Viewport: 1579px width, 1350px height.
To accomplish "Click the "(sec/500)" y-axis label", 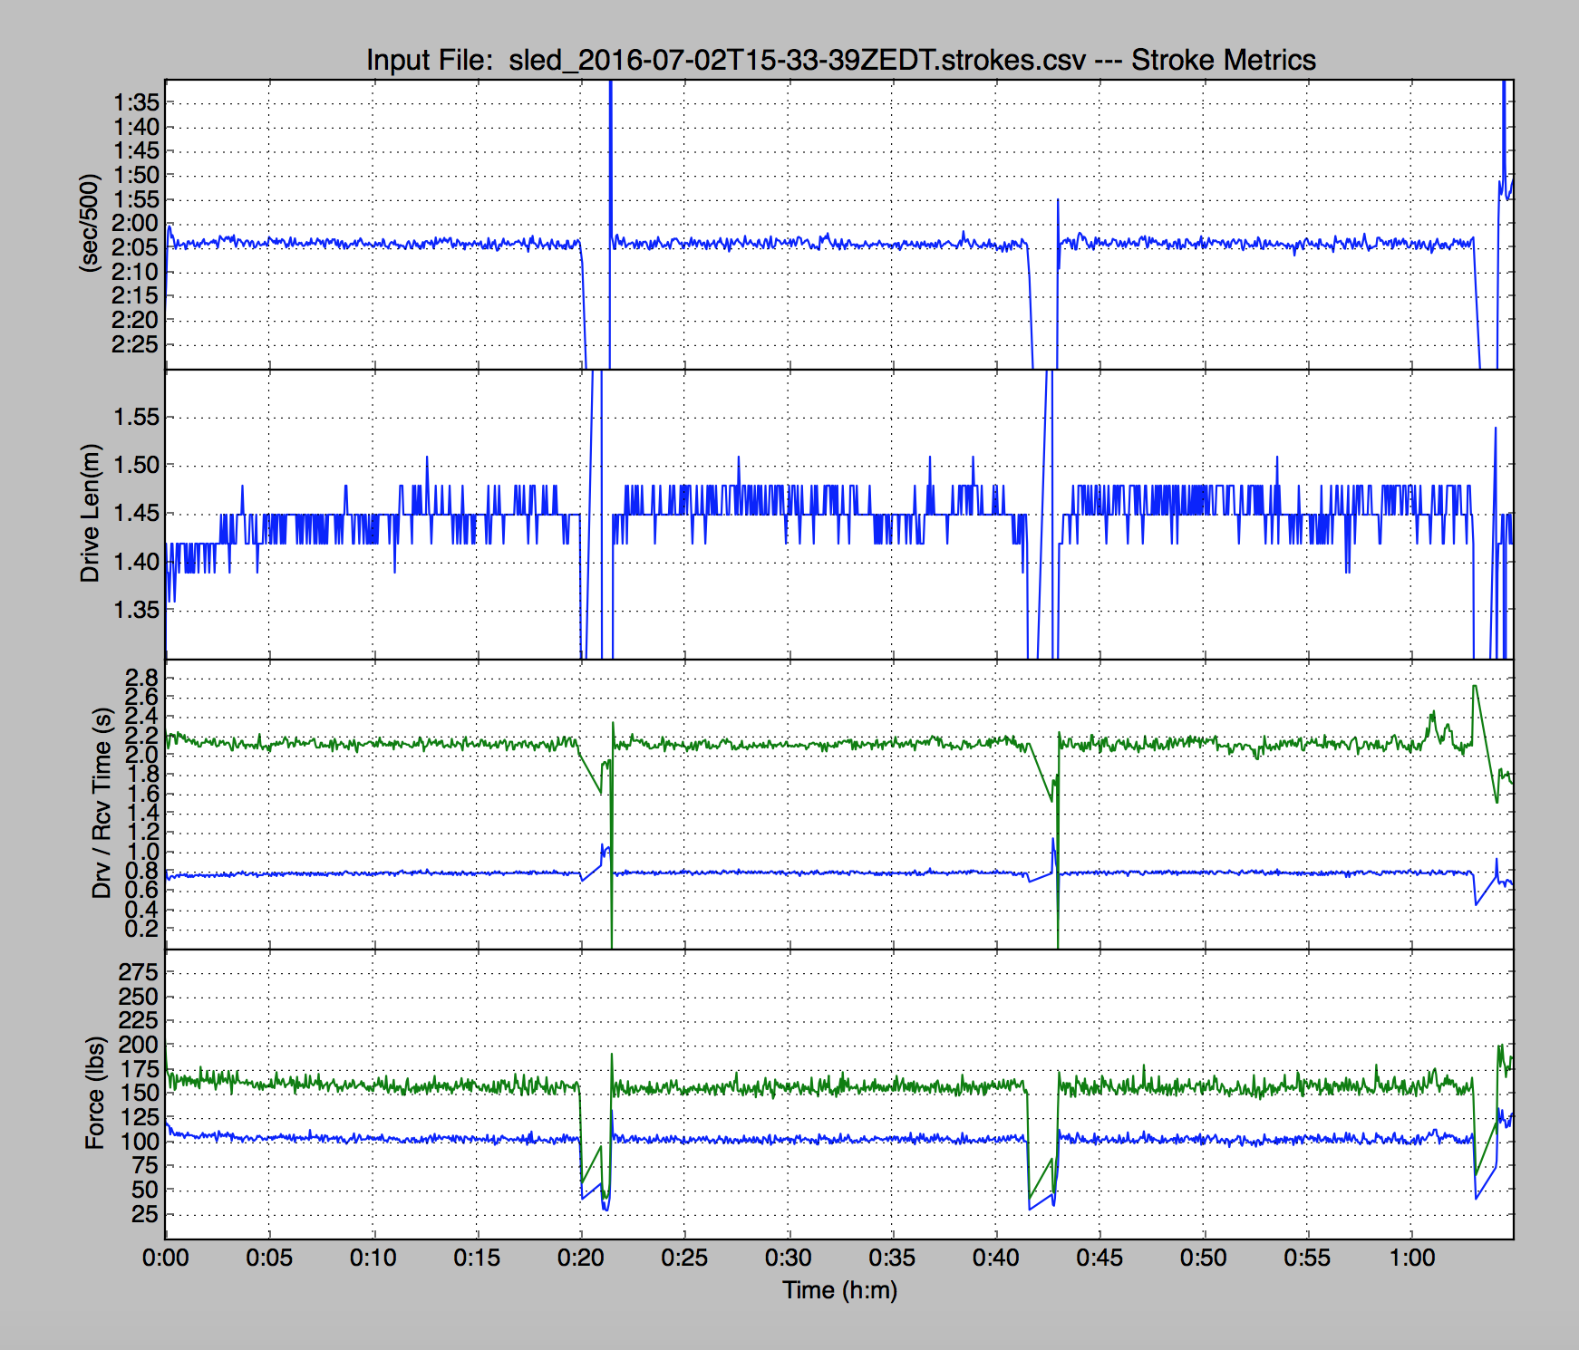I will coord(89,223).
